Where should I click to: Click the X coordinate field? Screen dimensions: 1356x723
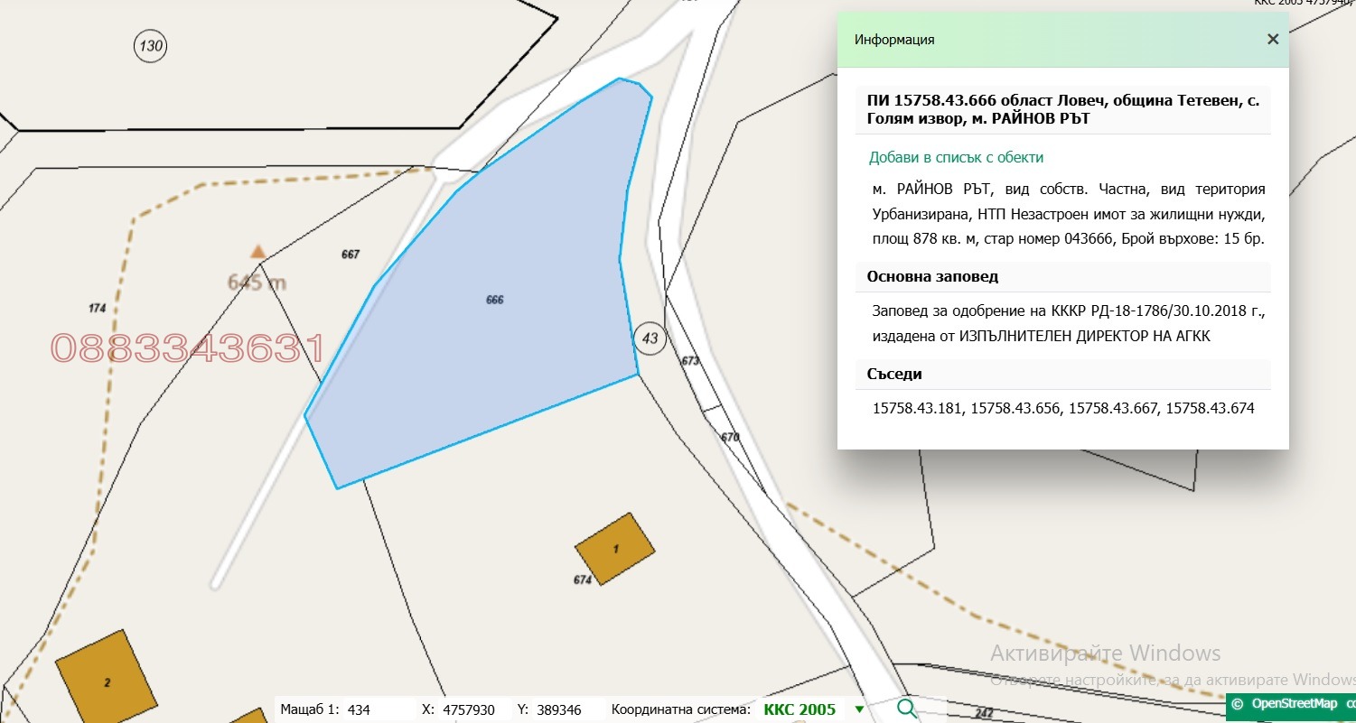click(468, 710)
